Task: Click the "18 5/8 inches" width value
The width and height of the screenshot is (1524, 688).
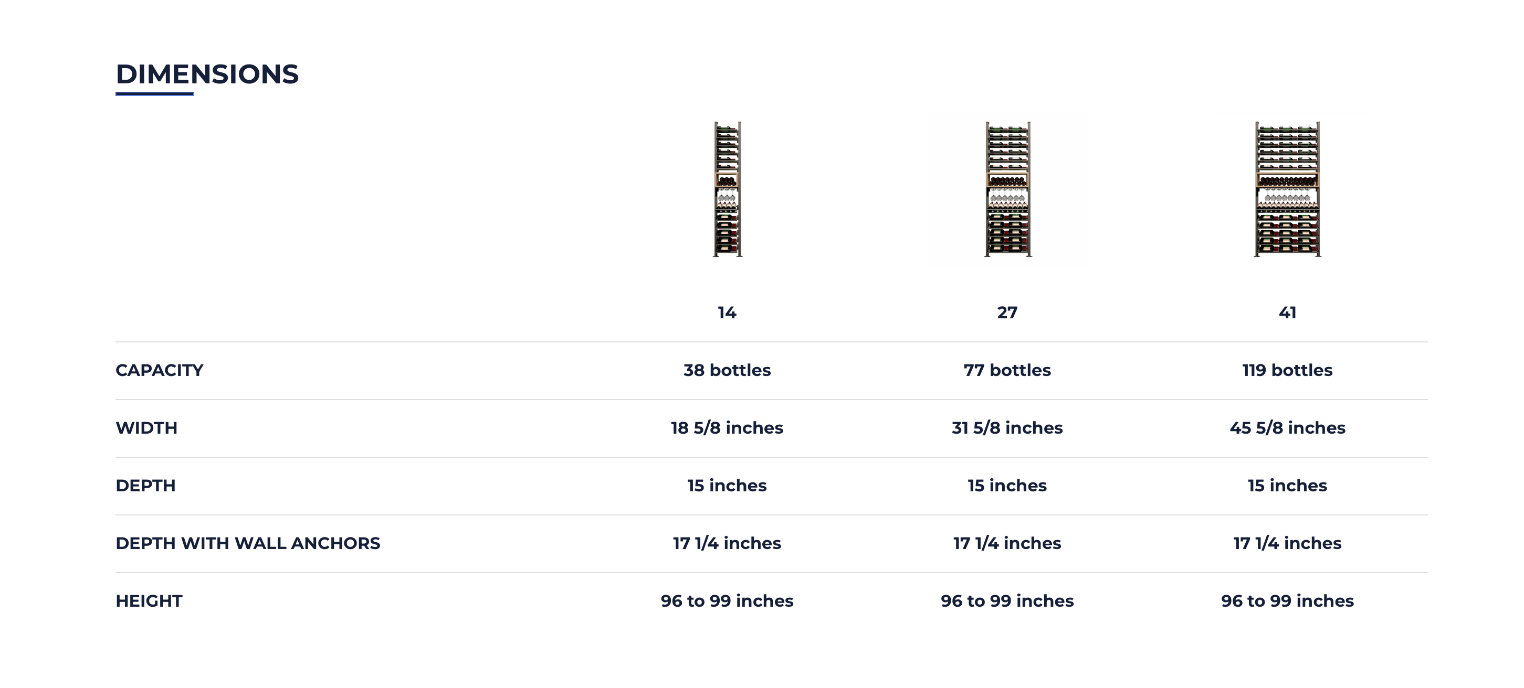Action: click(727, 428)
